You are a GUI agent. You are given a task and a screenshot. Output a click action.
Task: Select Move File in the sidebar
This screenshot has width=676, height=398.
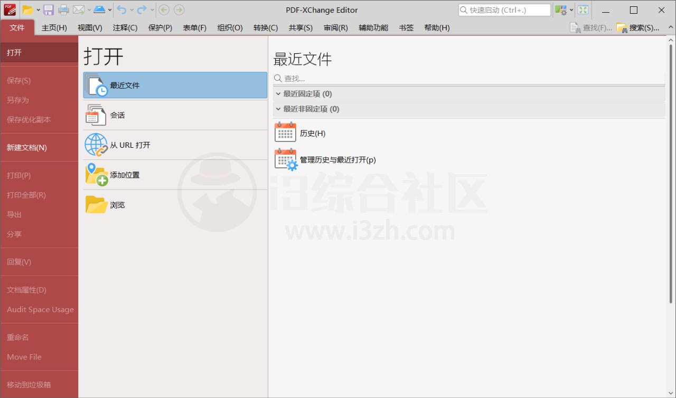[x=39, y=357]
